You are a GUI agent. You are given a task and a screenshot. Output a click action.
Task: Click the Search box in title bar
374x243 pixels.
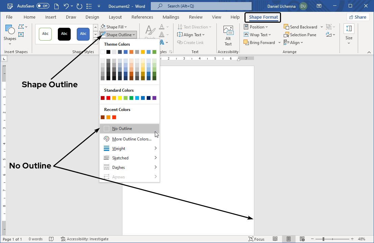click(x=201, y=6)
